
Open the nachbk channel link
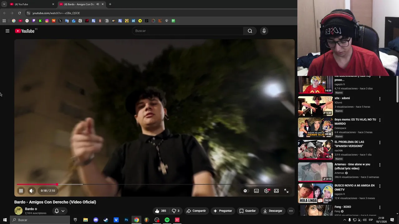(339, 151)
